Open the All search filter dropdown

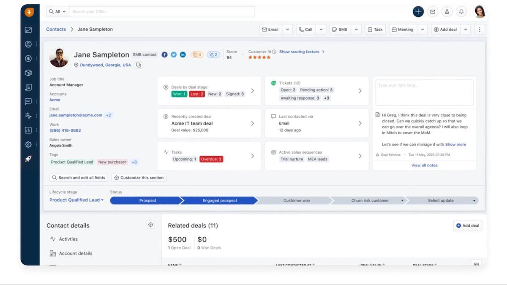click(57, 12)
